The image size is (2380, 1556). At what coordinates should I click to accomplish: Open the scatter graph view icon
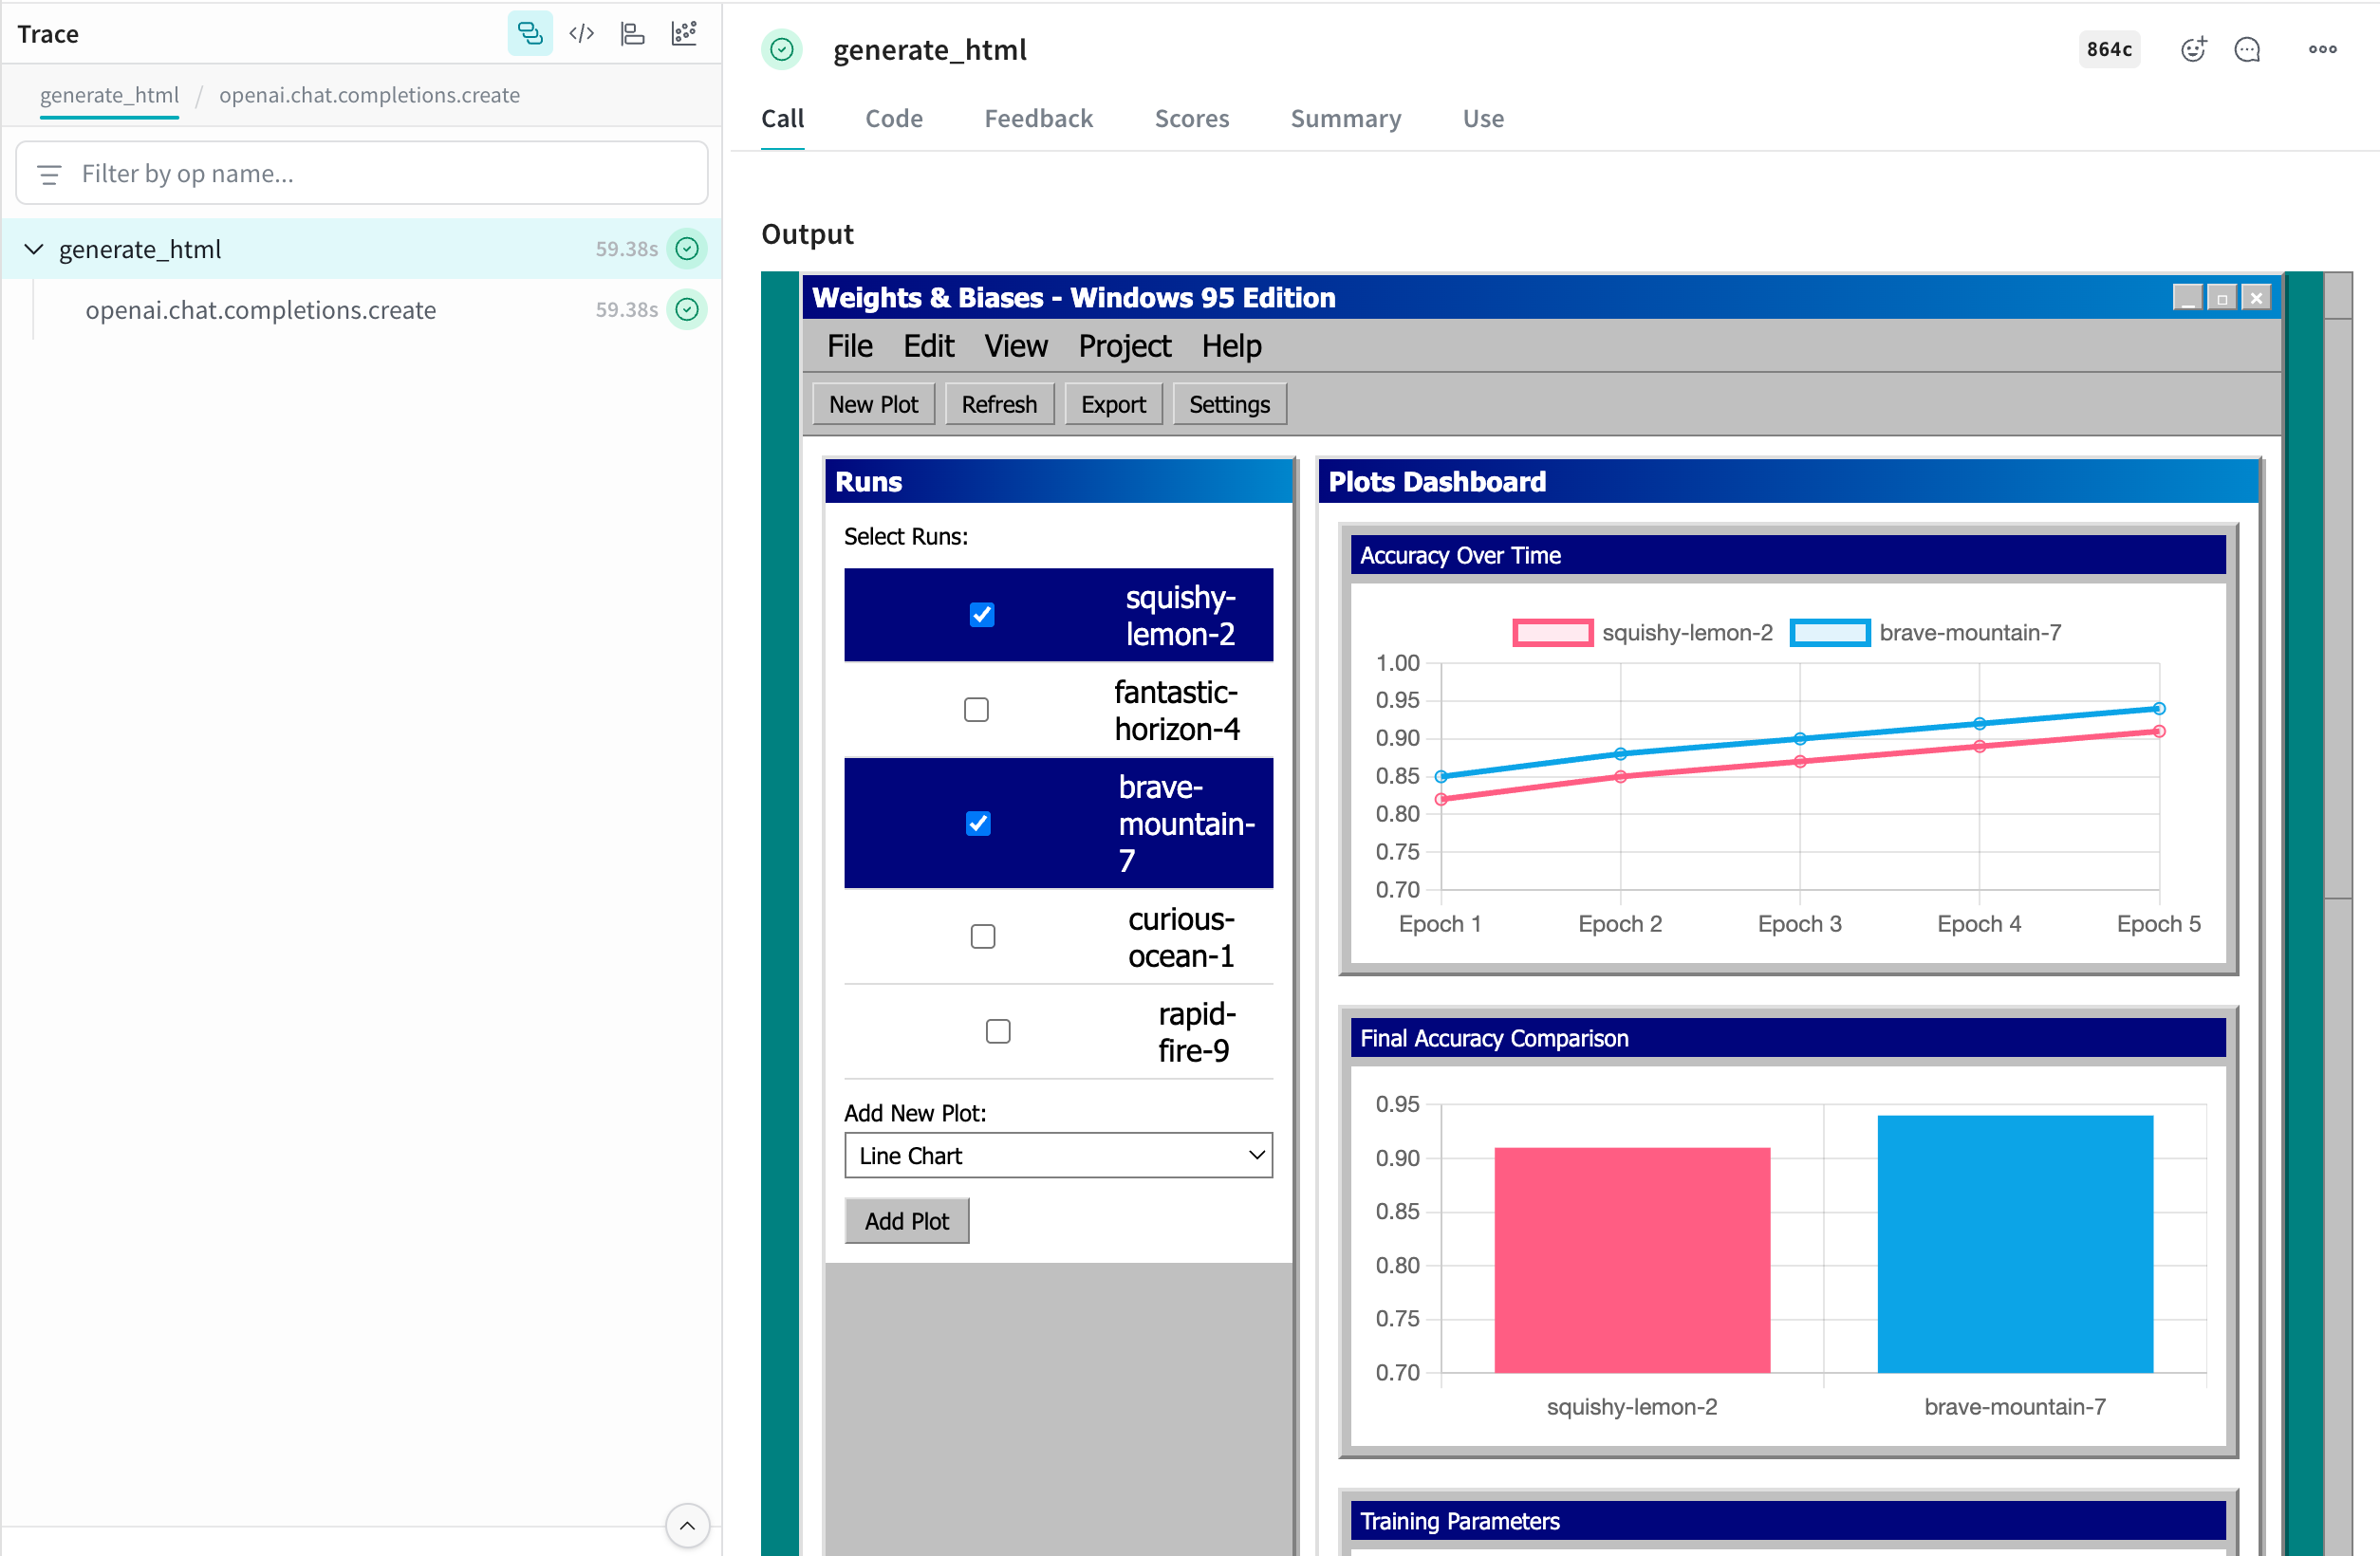[x=685, y=34]
